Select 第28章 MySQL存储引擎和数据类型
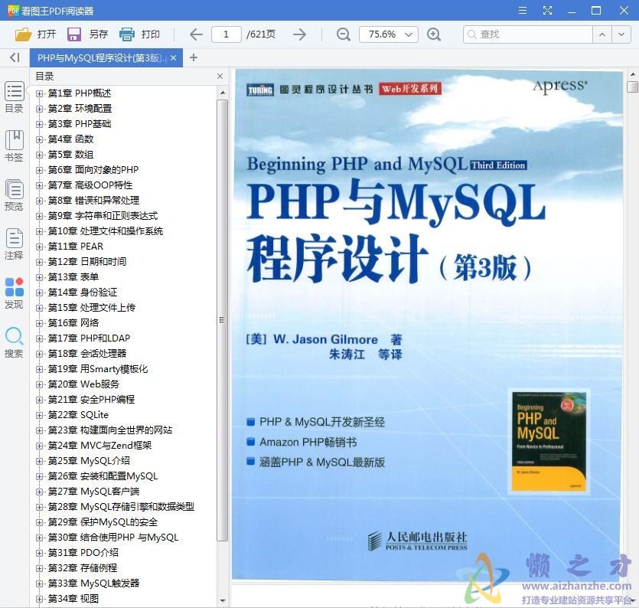Screen dimensions: 639x608 [x=121, y=507]
